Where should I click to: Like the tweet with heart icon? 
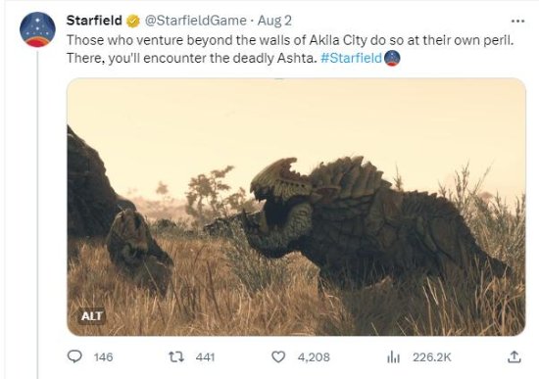coord(278,357)
